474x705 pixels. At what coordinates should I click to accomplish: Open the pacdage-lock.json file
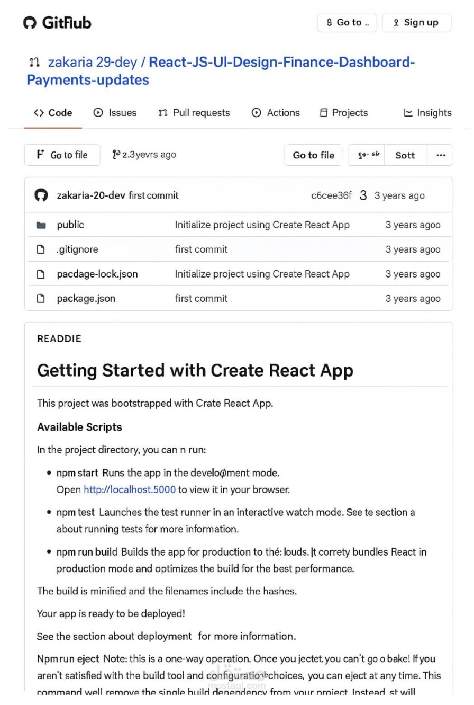coord(97,274)
